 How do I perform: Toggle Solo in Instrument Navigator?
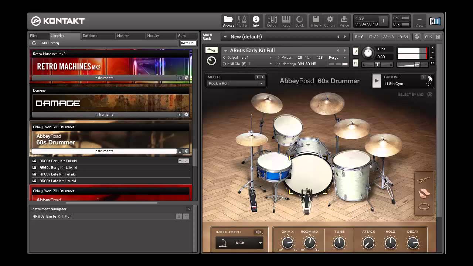tap(179, 216)
